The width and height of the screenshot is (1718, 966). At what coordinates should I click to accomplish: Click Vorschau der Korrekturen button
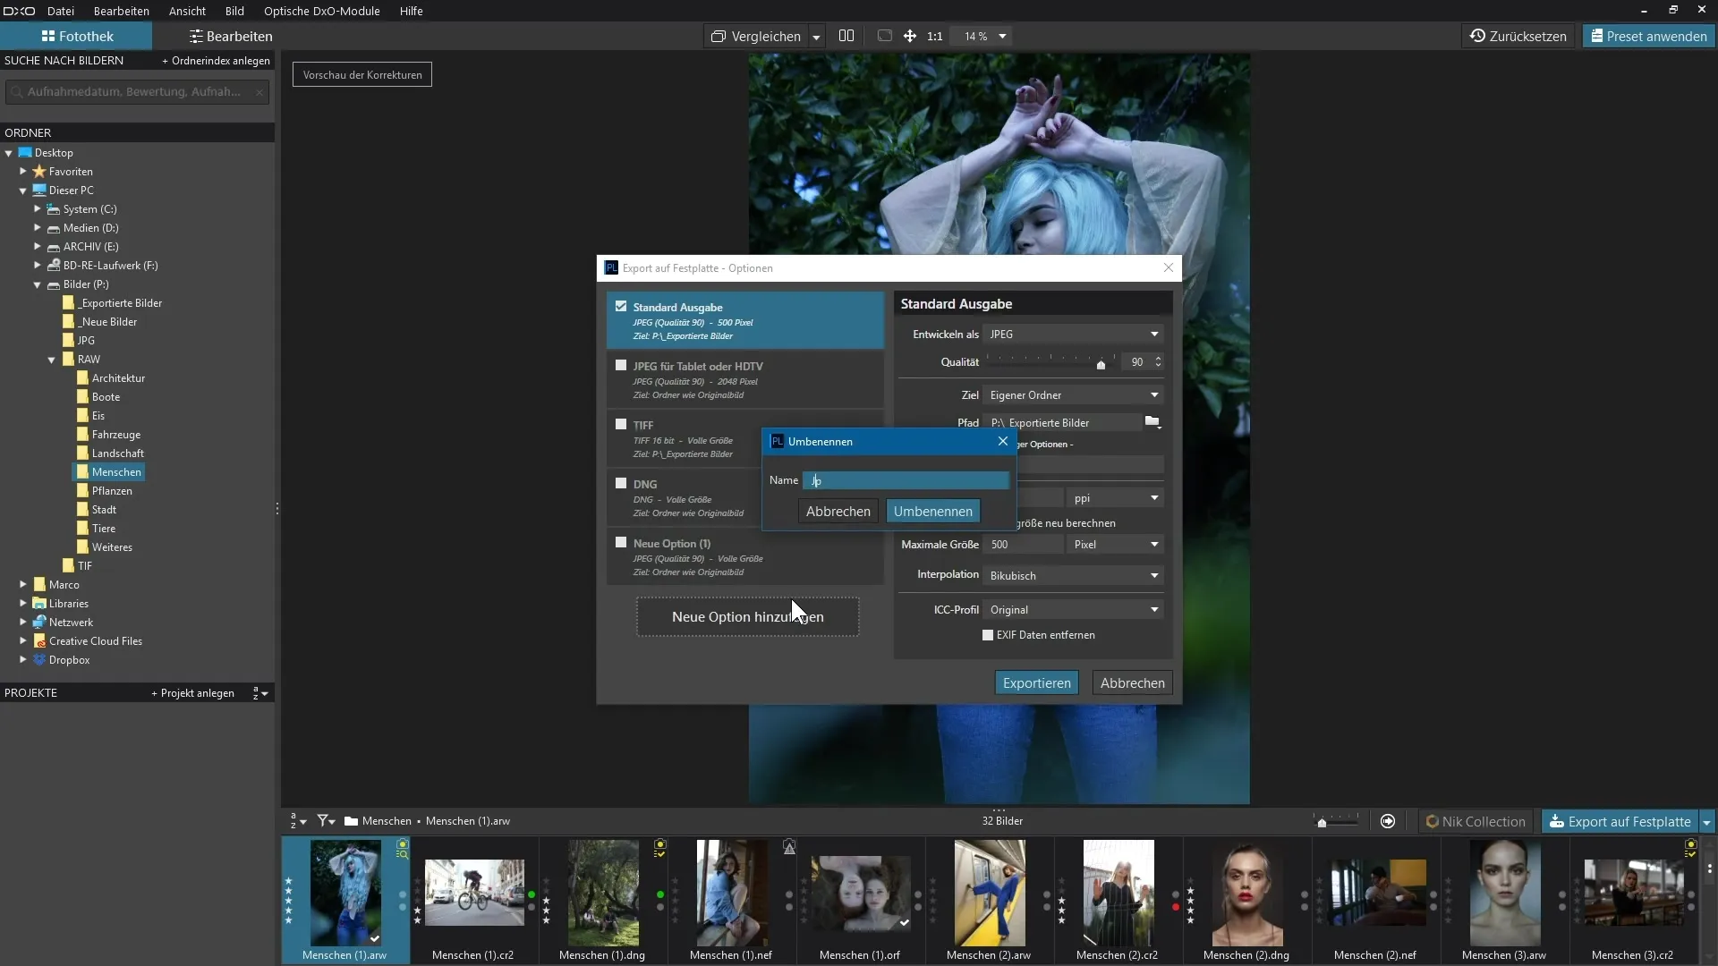pos(362,74)
